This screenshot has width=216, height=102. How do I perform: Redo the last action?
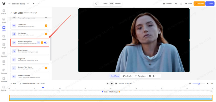tap(39, 4)
